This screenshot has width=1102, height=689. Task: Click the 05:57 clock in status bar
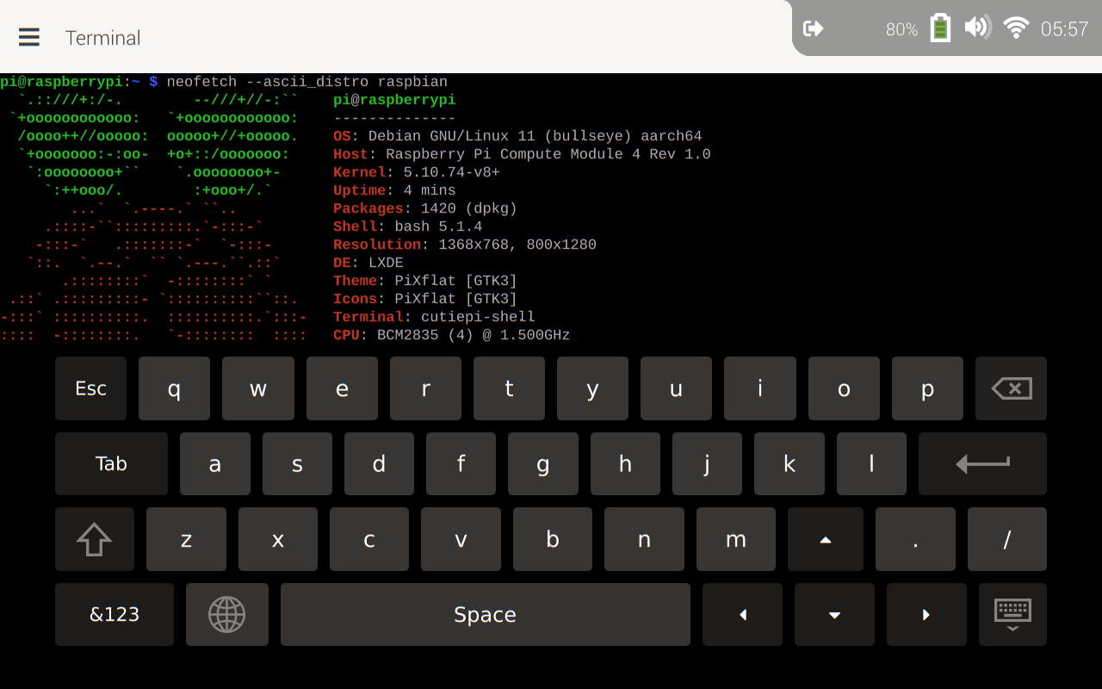coord(1064,29)
